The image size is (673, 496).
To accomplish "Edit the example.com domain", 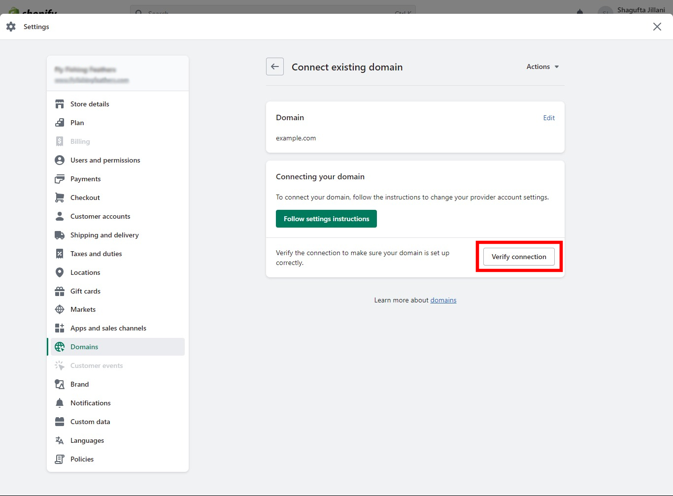I will [x=549, y=118].
